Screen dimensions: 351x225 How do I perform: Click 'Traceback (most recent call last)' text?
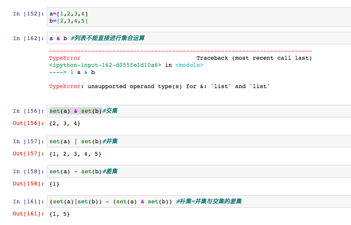254,58
